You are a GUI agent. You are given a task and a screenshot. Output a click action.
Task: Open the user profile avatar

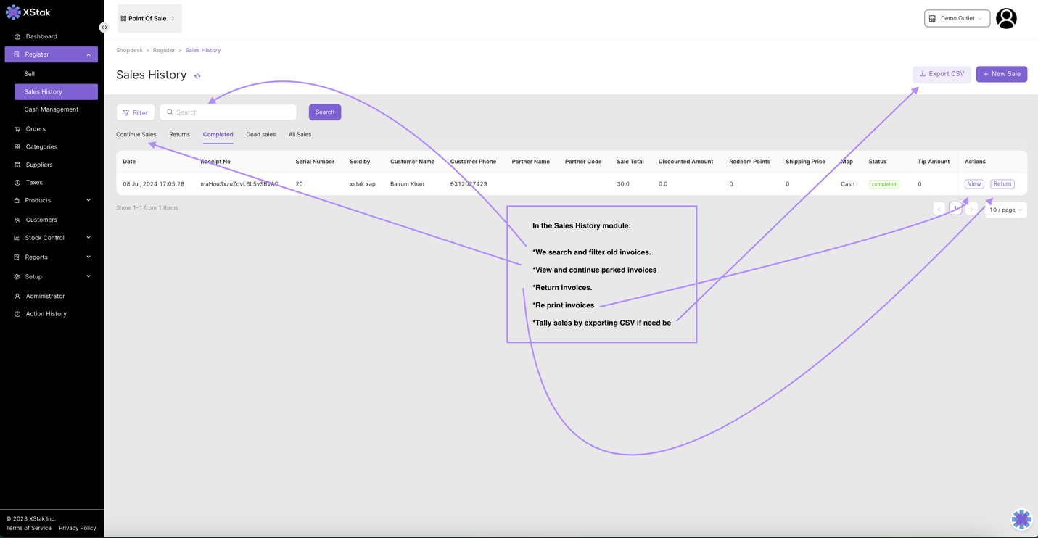point(1005,19)
